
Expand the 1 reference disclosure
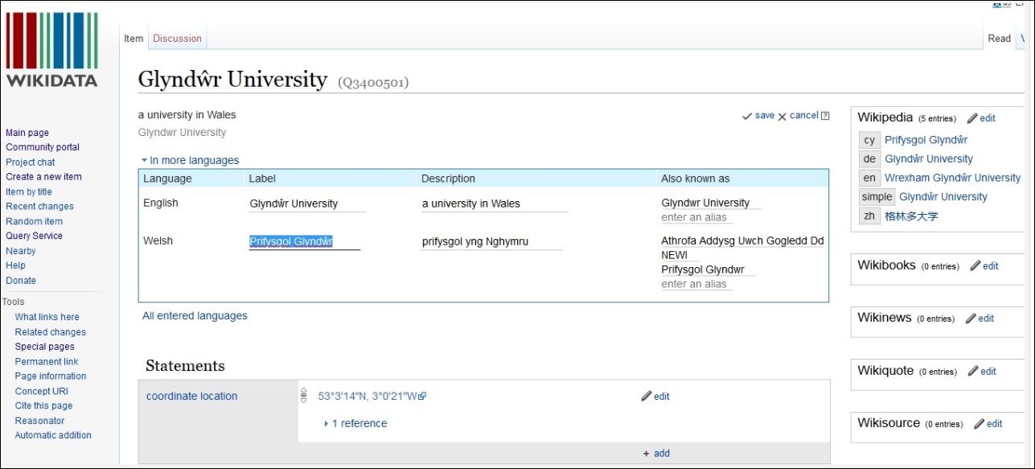point(355,423)
